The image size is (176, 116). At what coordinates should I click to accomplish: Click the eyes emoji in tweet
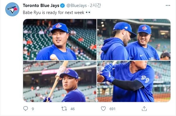pos(88,12)
